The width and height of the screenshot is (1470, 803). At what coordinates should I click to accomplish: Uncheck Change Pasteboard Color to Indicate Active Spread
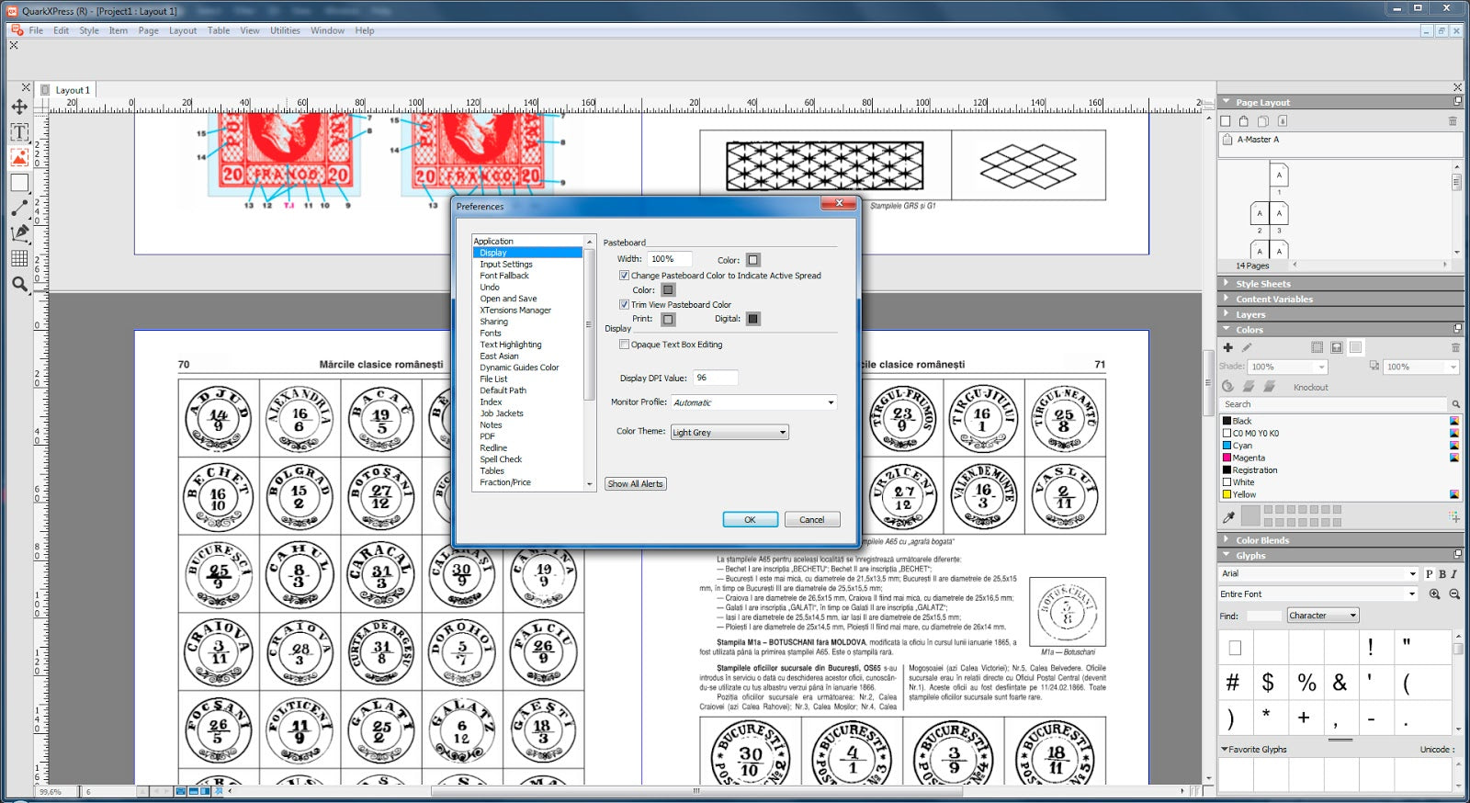624,276
